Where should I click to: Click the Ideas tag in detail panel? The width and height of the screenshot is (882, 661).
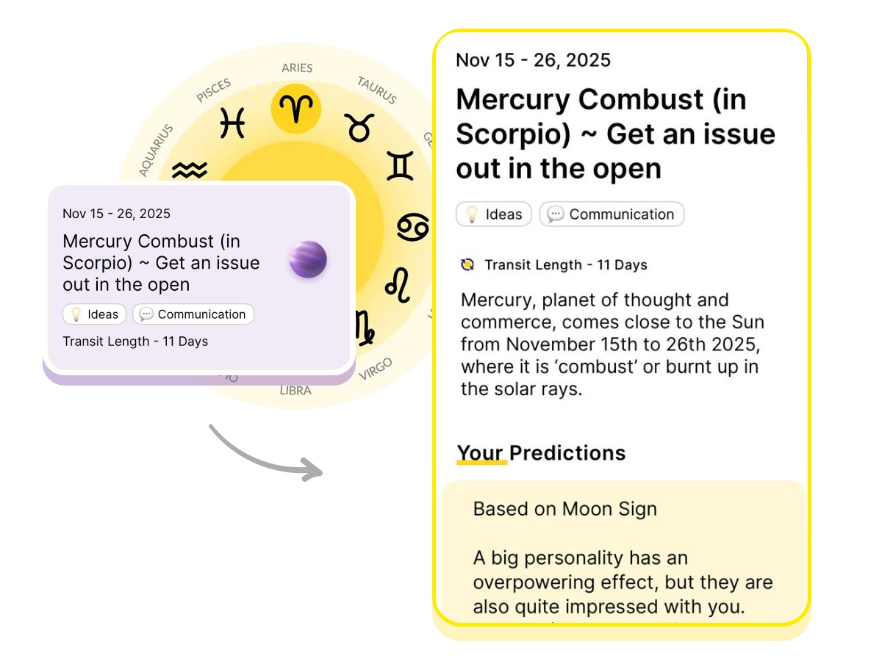click(x=494, y=214)
